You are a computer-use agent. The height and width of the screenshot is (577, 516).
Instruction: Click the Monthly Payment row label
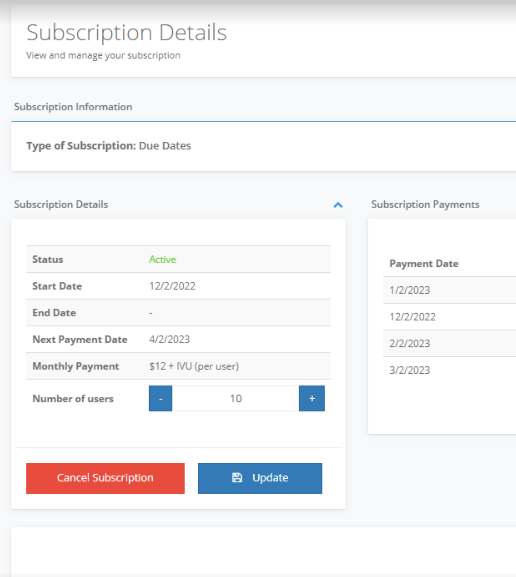[76, 366]
